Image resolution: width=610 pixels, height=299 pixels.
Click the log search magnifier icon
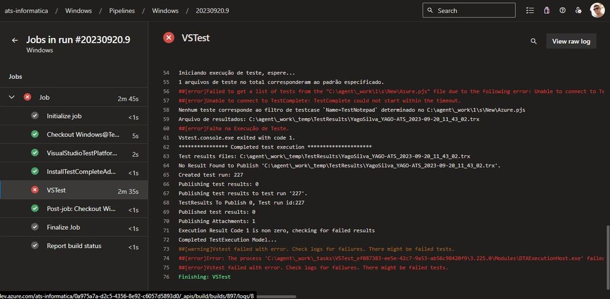[x=534, y=41]
